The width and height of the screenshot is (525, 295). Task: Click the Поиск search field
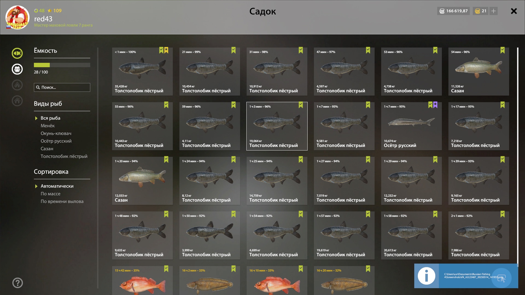point(62,87)
